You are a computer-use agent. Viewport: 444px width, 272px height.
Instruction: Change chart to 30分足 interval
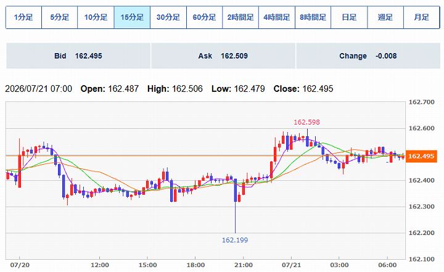click(x=168, y=17)
